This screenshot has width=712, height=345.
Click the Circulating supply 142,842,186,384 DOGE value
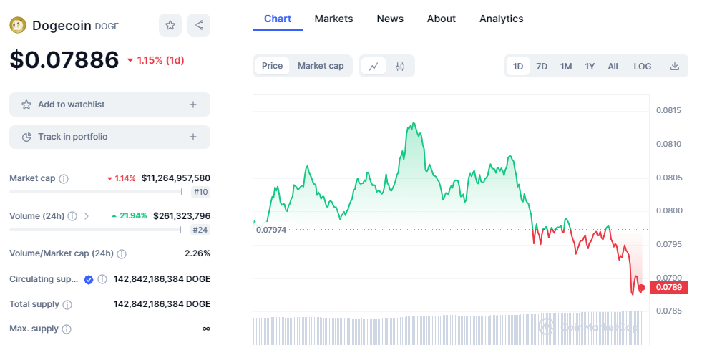pos(162,278)
